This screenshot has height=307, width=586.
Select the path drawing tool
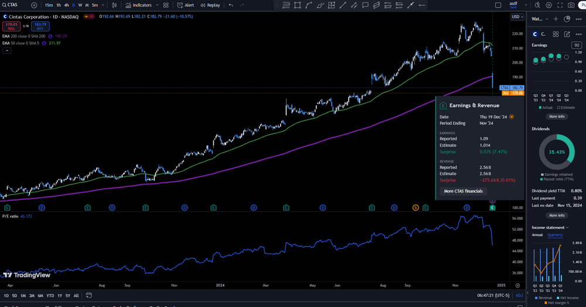pos(309,5)
